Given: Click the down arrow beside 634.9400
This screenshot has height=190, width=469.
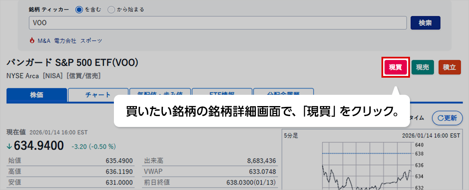Looking at the screenshot, I should (10, 146).
